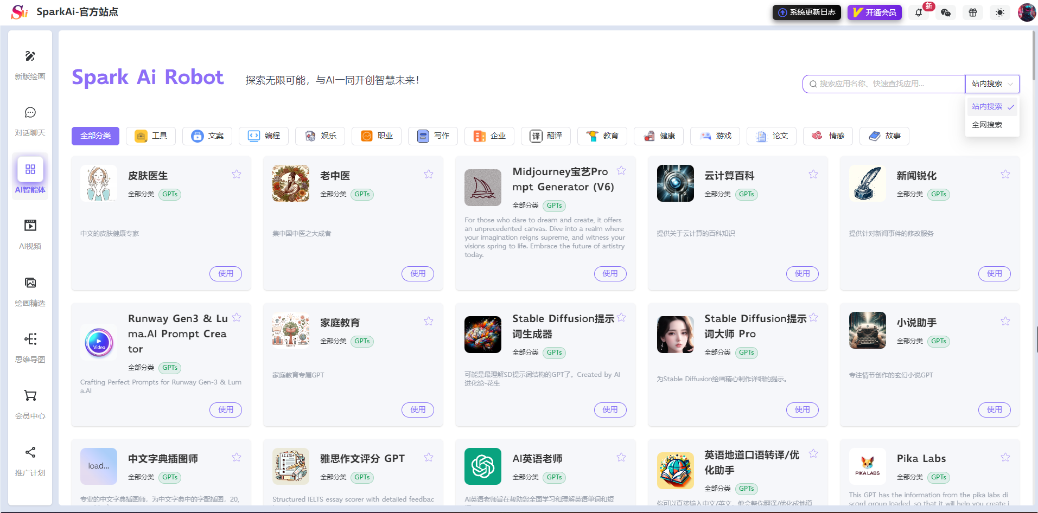Click GPTs tag on 皮肤医生 card
1038x513 pixels.
[170, 194]
